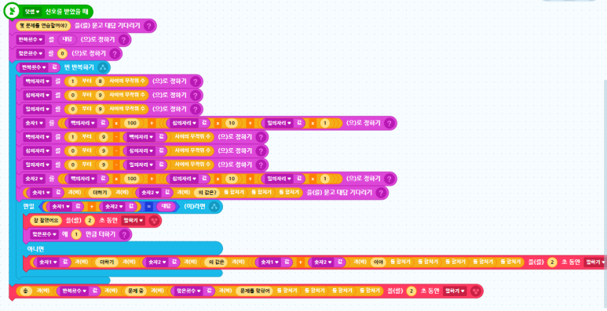This screenshot has height=311, width=607.
Task: Click the 대답 value in the 반복횟수 set block
Action: point(68,40)
